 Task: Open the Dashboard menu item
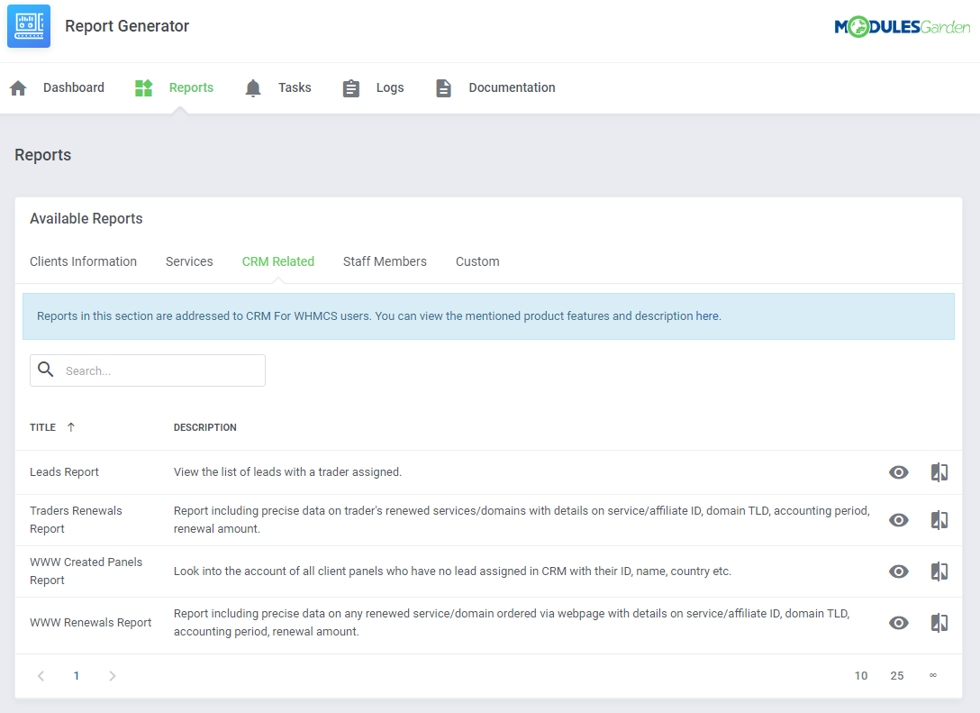pos(74,87)
